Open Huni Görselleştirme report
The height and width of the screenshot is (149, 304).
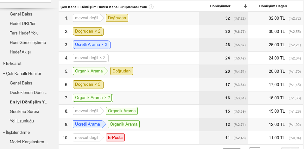28,42
